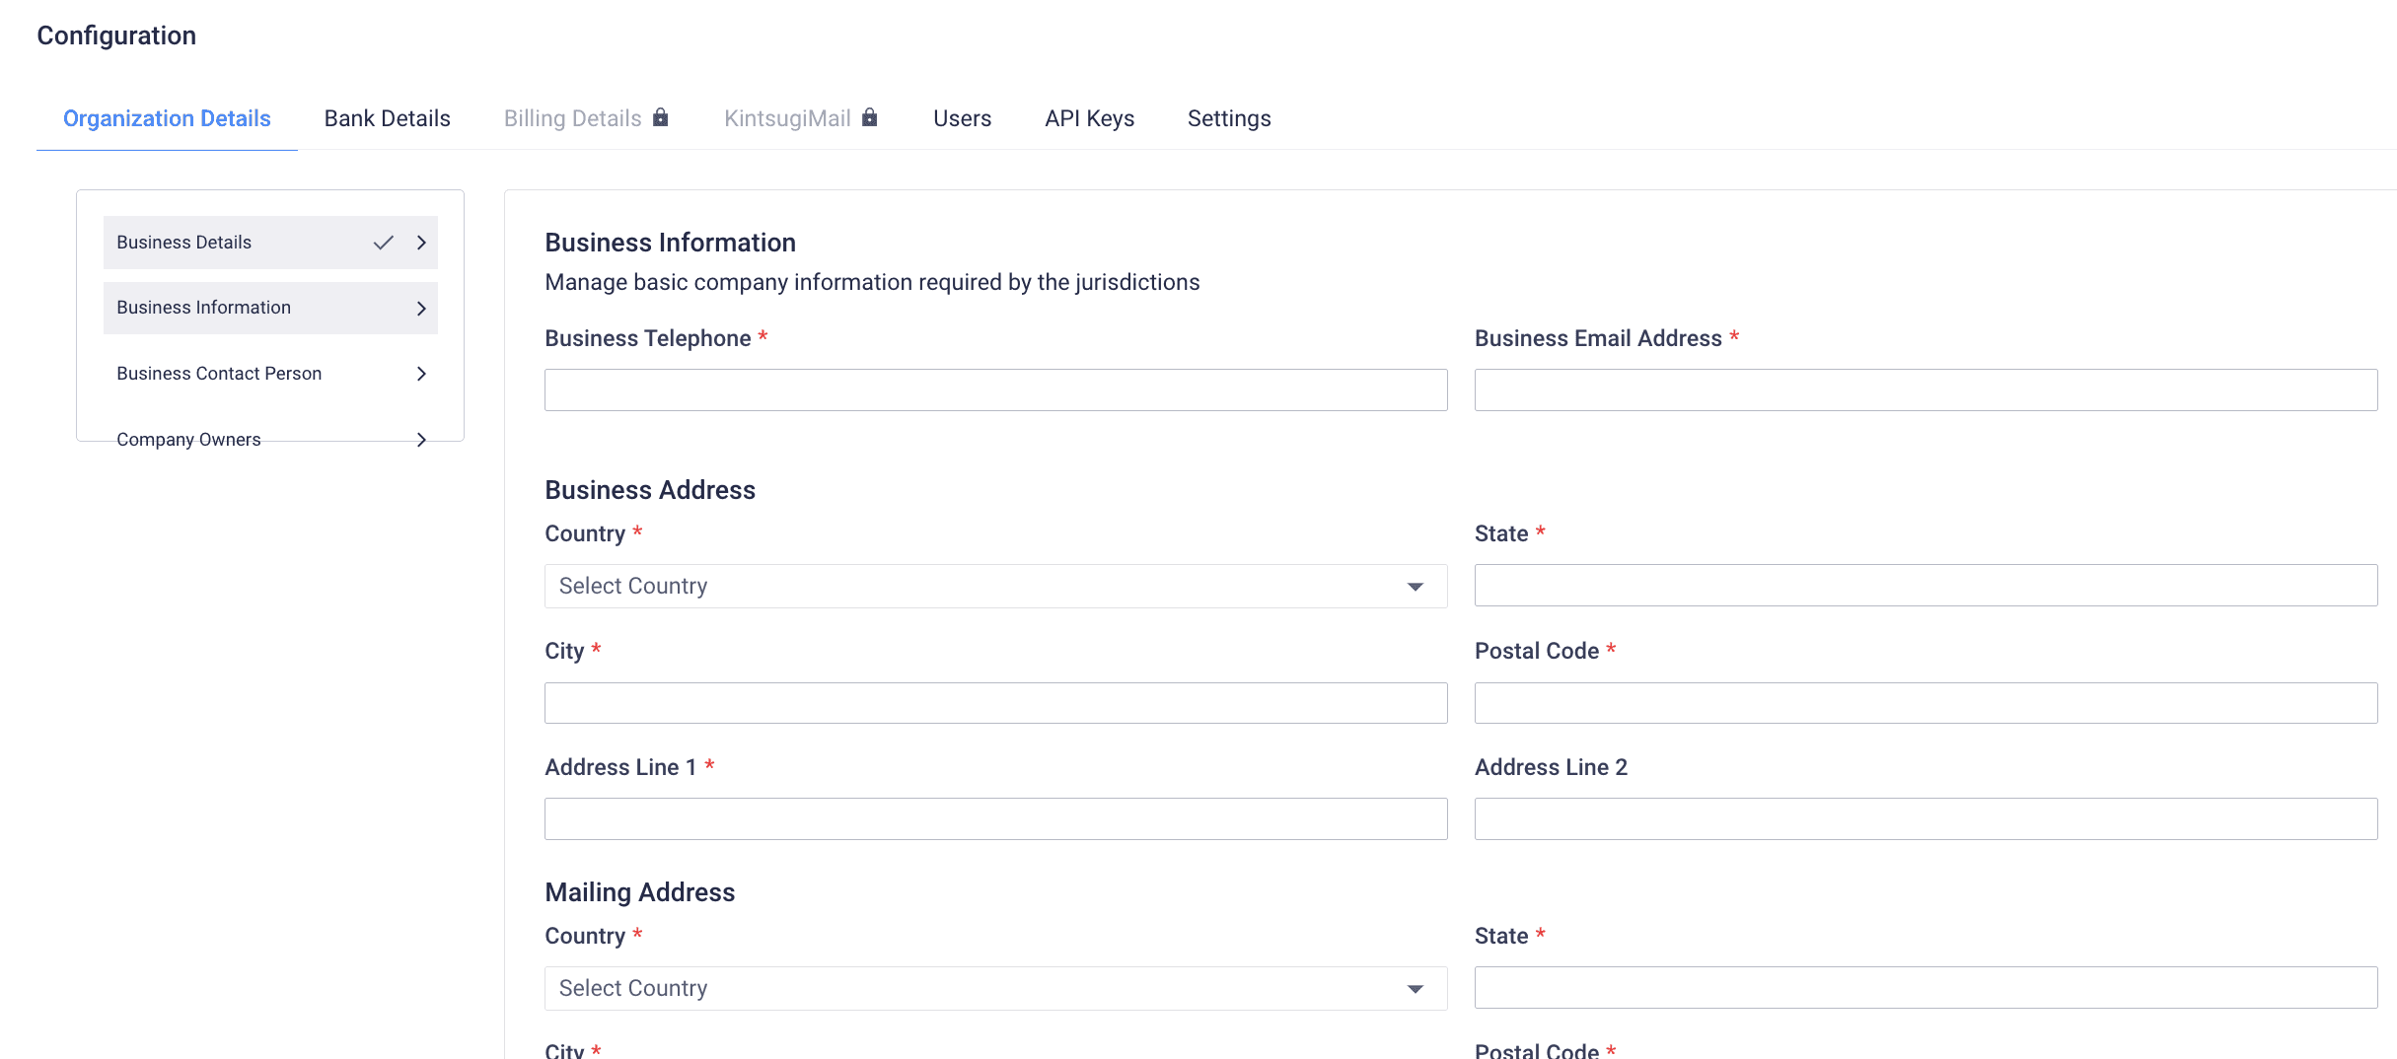Expand the Select Country dropdown arrow under Business Address
Viewport: 2397px width, 1059px height.
tap(1416, 586)
